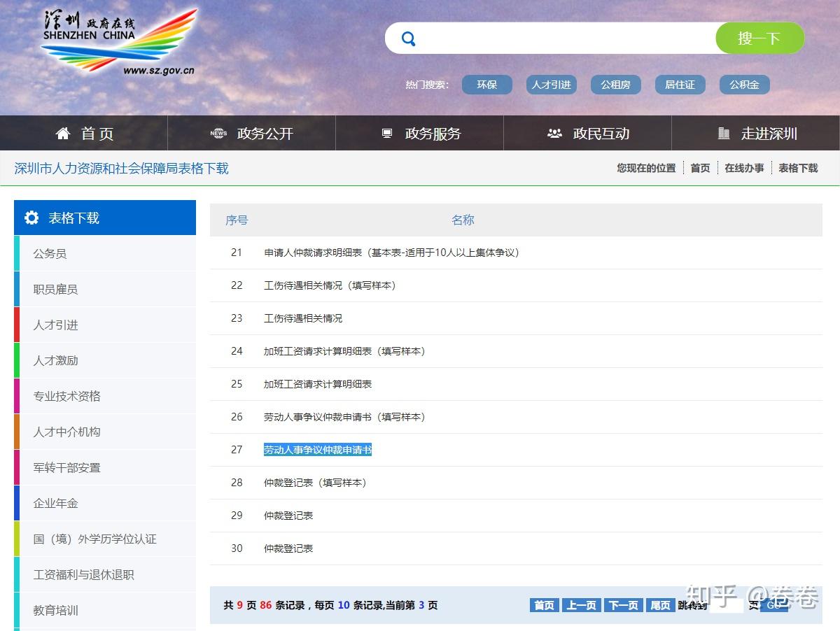Click the people icon beside 政民互动
The height and width of the screenshot is (631, 840).
coord(555,133)
